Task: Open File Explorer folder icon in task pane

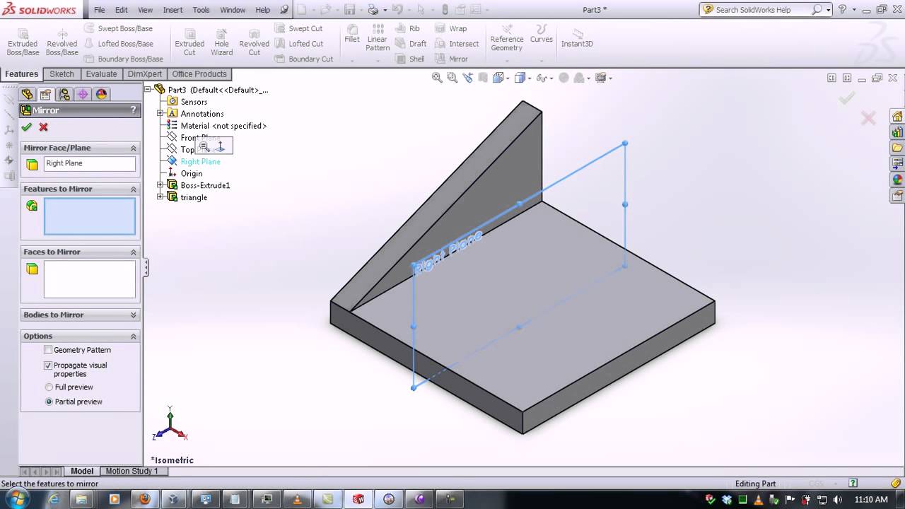Action: click(x=897, y=148)
